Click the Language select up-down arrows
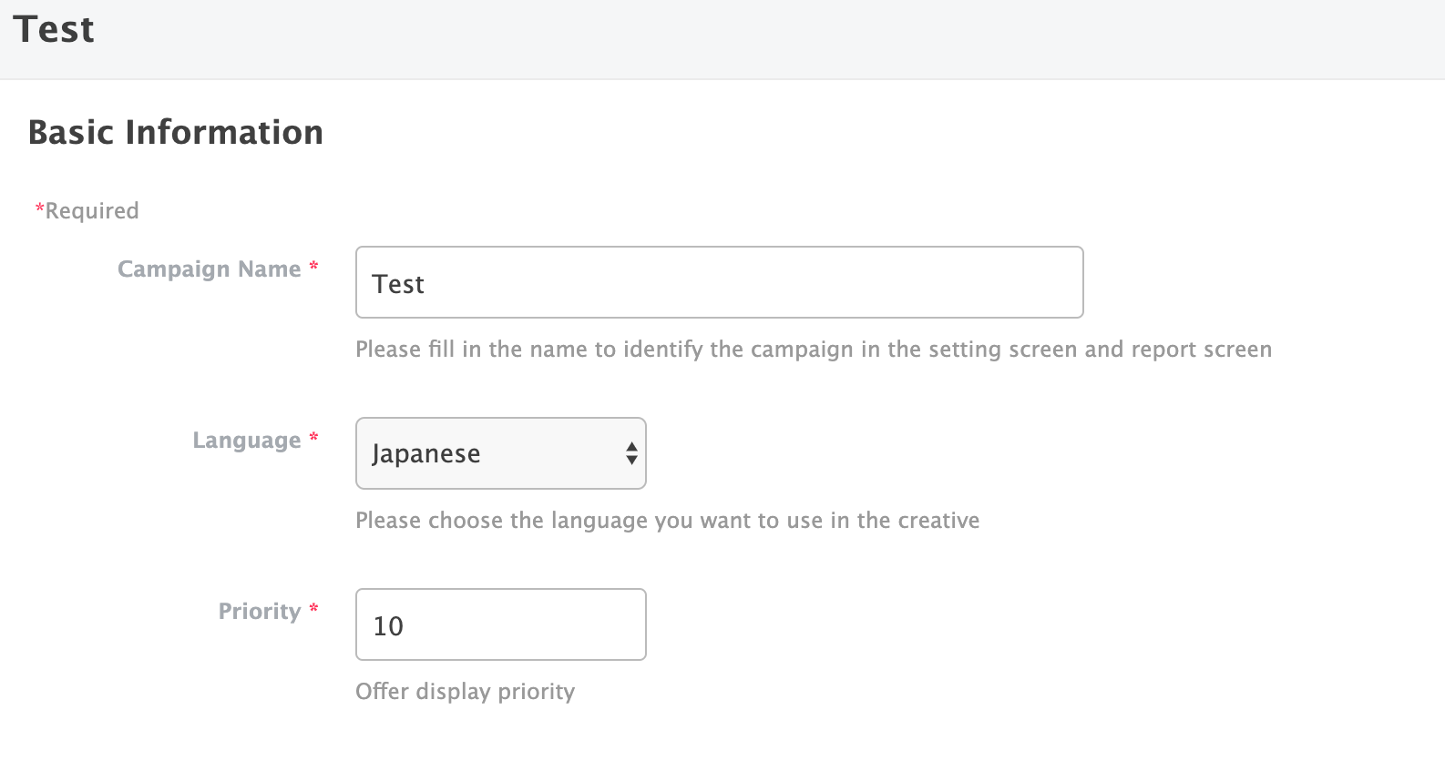This screenshot has height=781, width=1445. 631,453
